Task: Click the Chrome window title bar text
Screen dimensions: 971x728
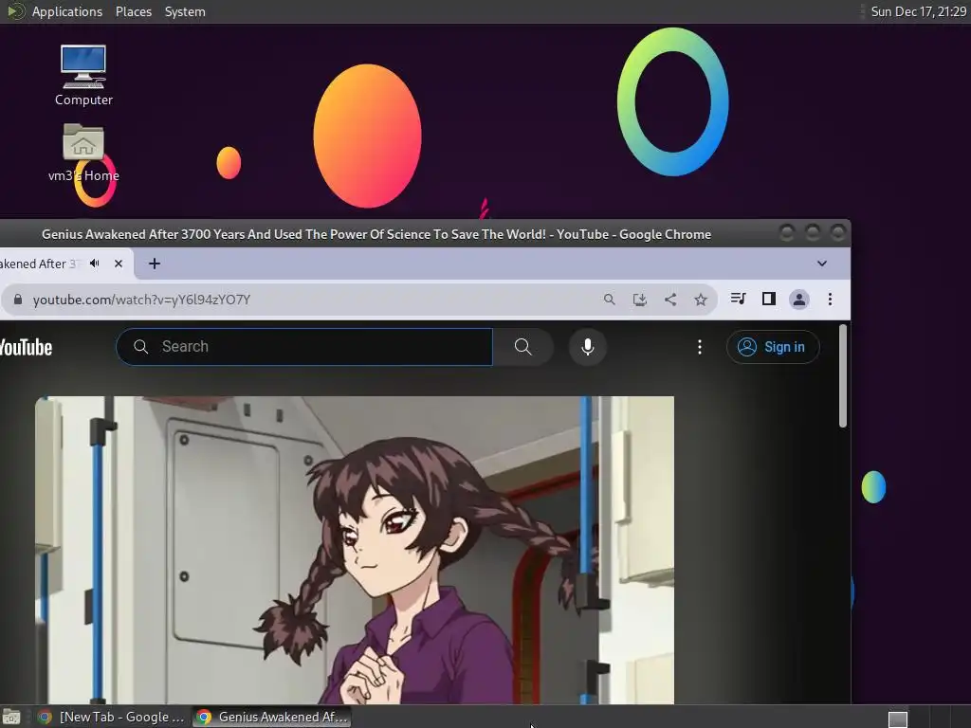Action: click(376, 235)
